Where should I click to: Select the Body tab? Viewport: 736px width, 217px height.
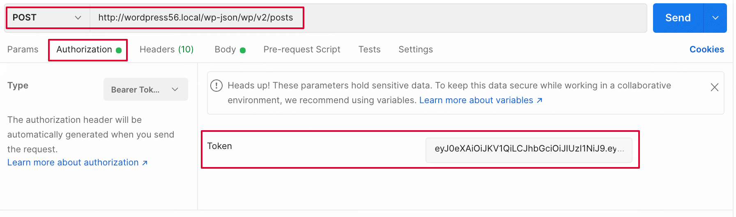pyautogui.click(x=230, y=50)
